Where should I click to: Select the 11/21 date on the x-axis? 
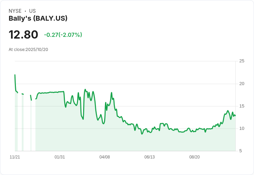(x=15, y=157)
